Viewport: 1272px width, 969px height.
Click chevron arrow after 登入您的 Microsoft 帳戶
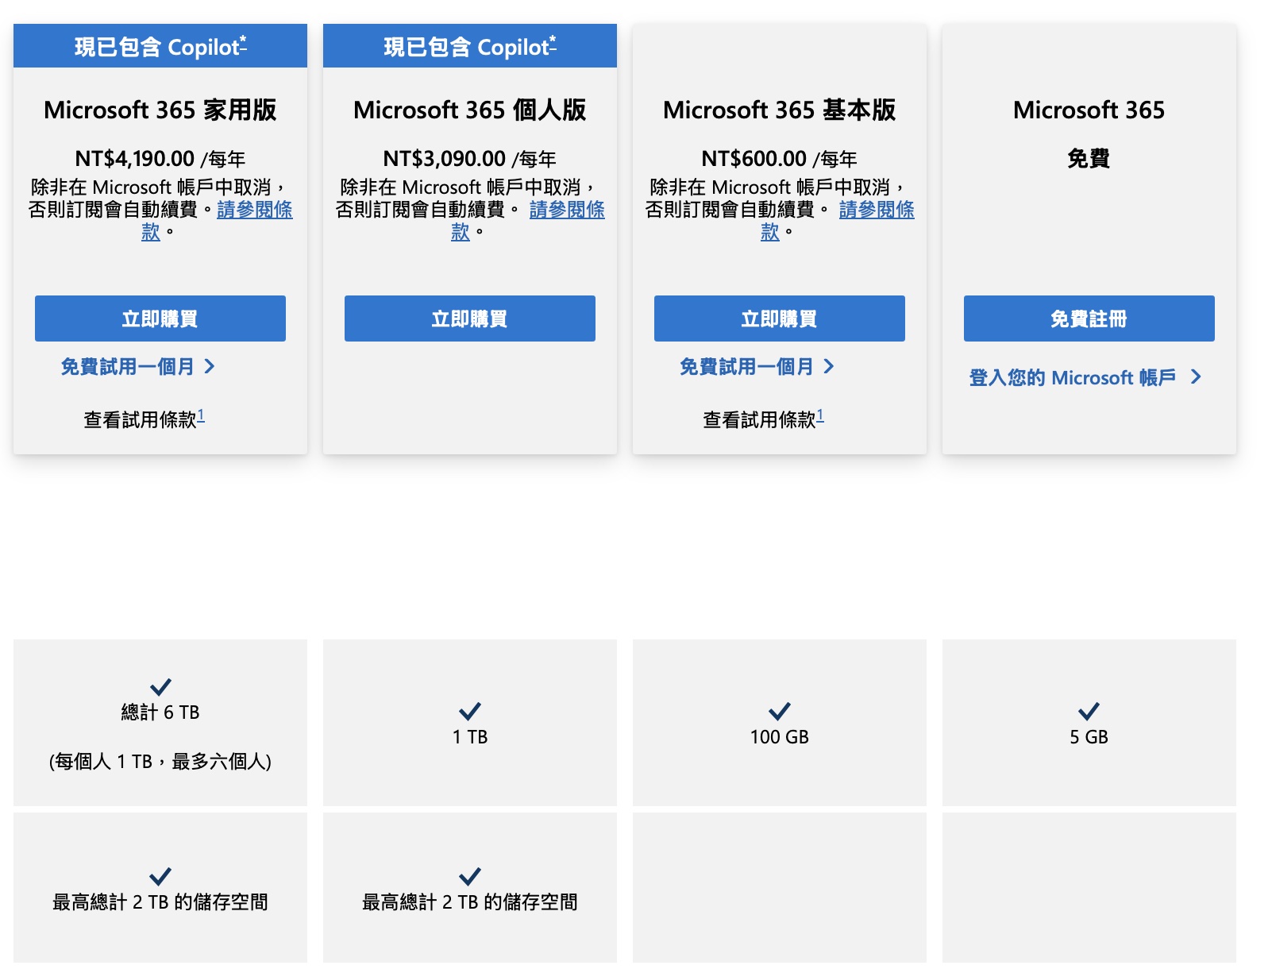(x=1197, y=377)
